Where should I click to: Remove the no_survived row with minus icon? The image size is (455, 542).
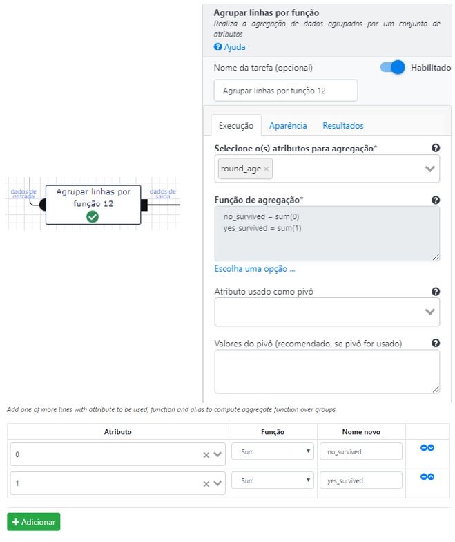[424, 448]
